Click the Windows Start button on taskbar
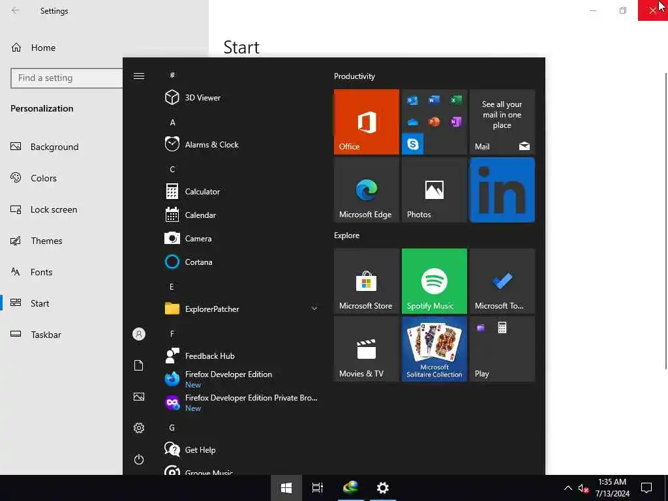Screen dimensions: 668x501 pos(286,488)
